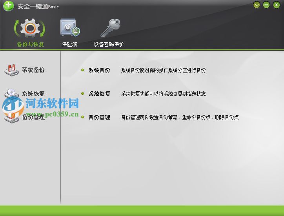Open the key icon for device password protection
The image size is (284, 216).
pos(110,28)
